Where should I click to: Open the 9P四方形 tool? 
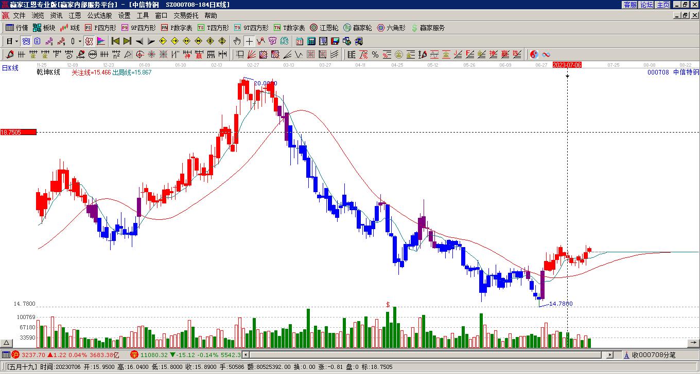[x=138, y=28]
